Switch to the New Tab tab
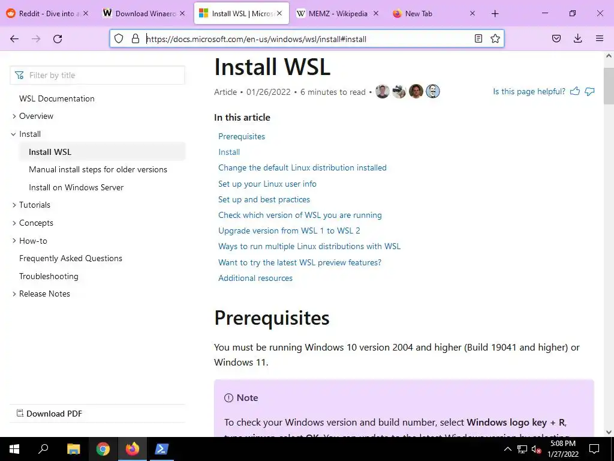 [x=434, y=13]
